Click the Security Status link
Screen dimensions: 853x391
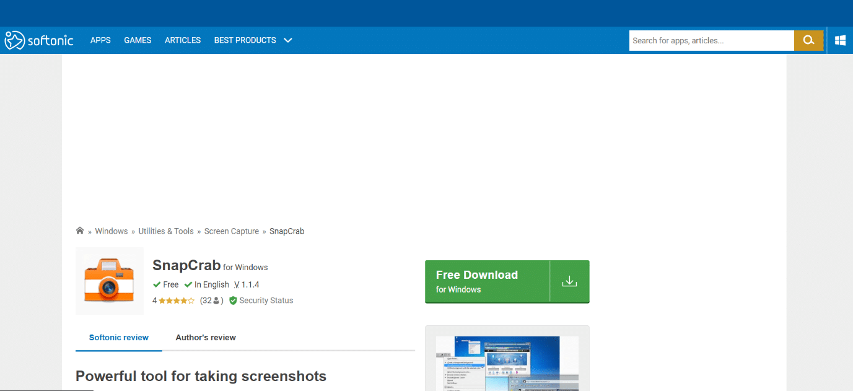[266, 301]
